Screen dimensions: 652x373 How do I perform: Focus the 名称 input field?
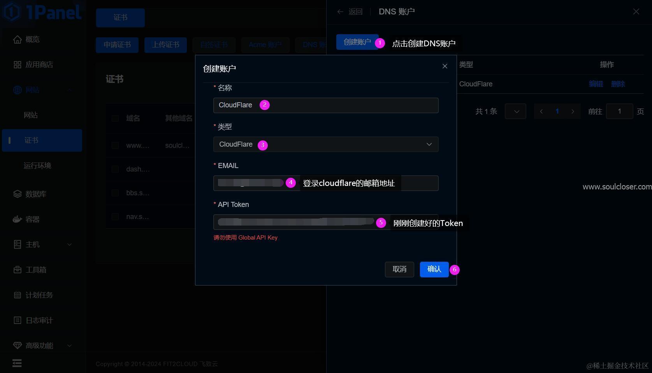326,105
